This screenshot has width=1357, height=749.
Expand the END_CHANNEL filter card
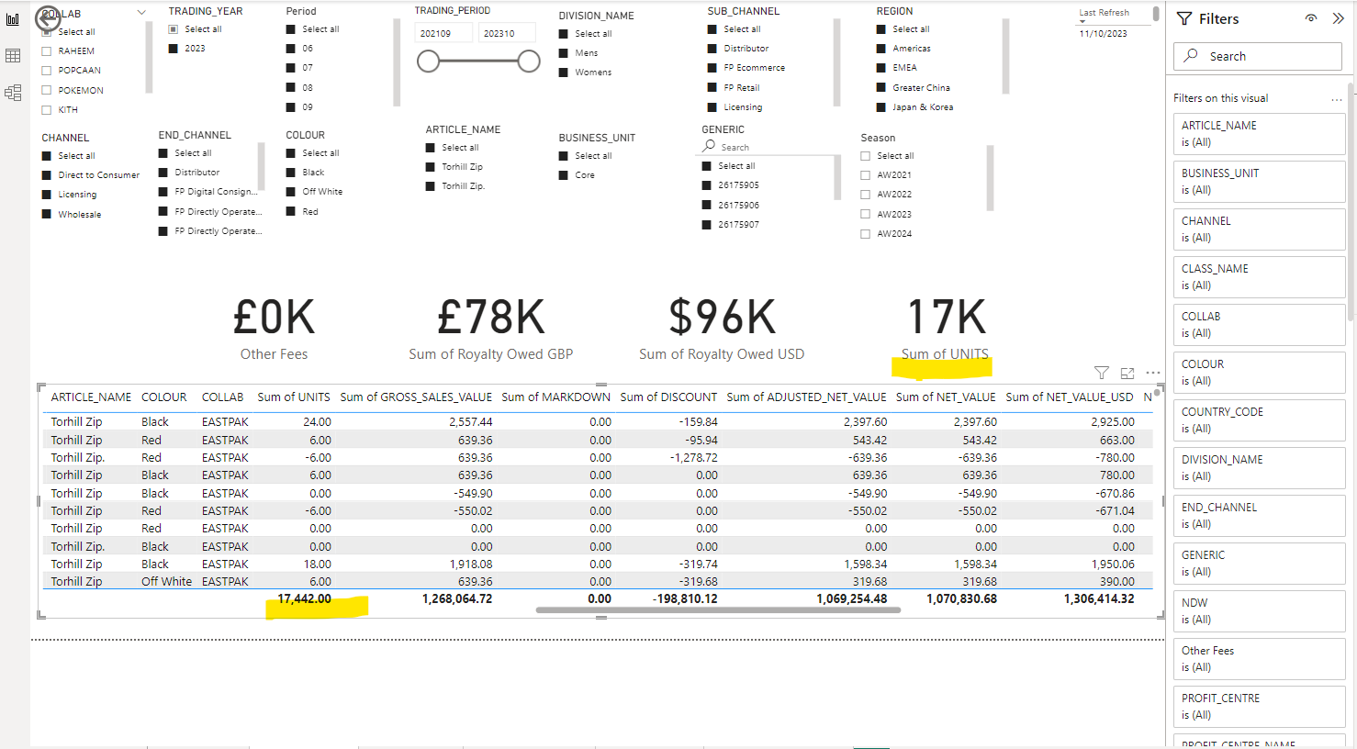1259,516
